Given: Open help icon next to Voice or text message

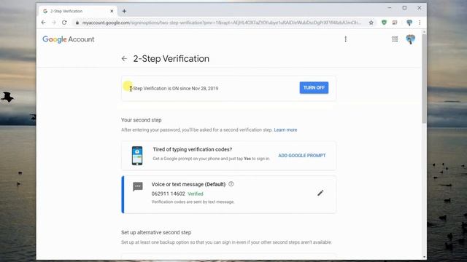Looking at the screenshot, I should point(231,184).
